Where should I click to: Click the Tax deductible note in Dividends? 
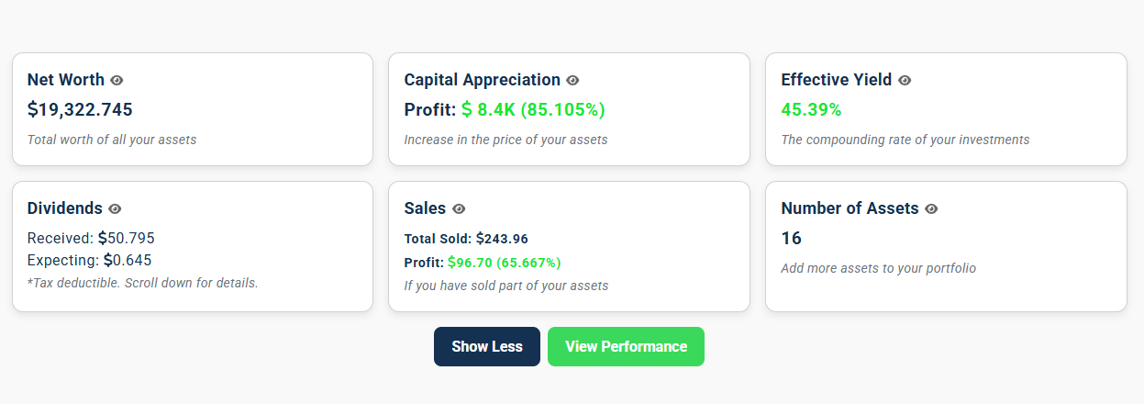(142, 283)
